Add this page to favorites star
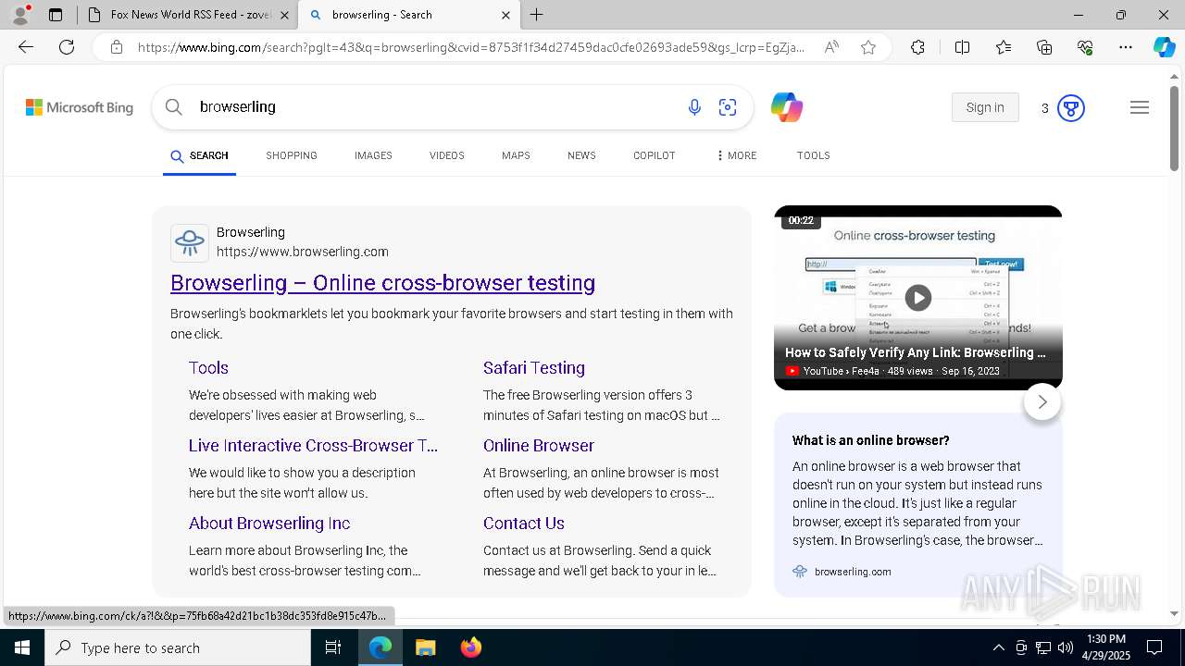Image resolution: width=1185 pixels, height=666 pixels. 868,47
